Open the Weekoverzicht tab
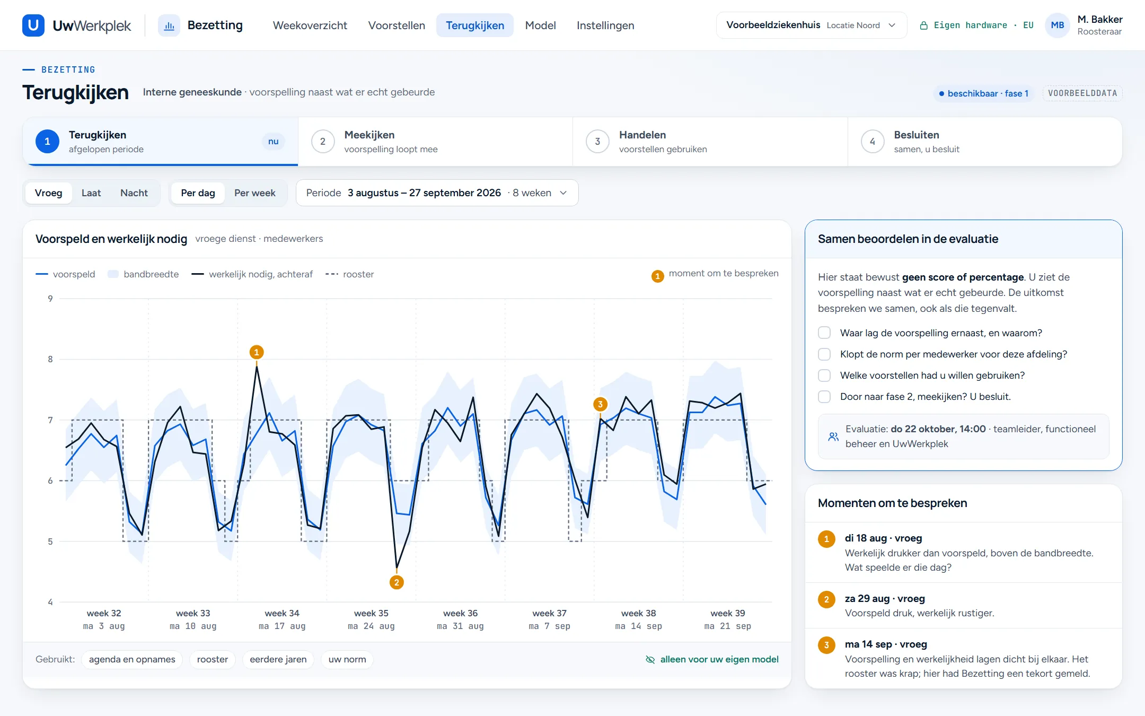 tap(310, 25)
